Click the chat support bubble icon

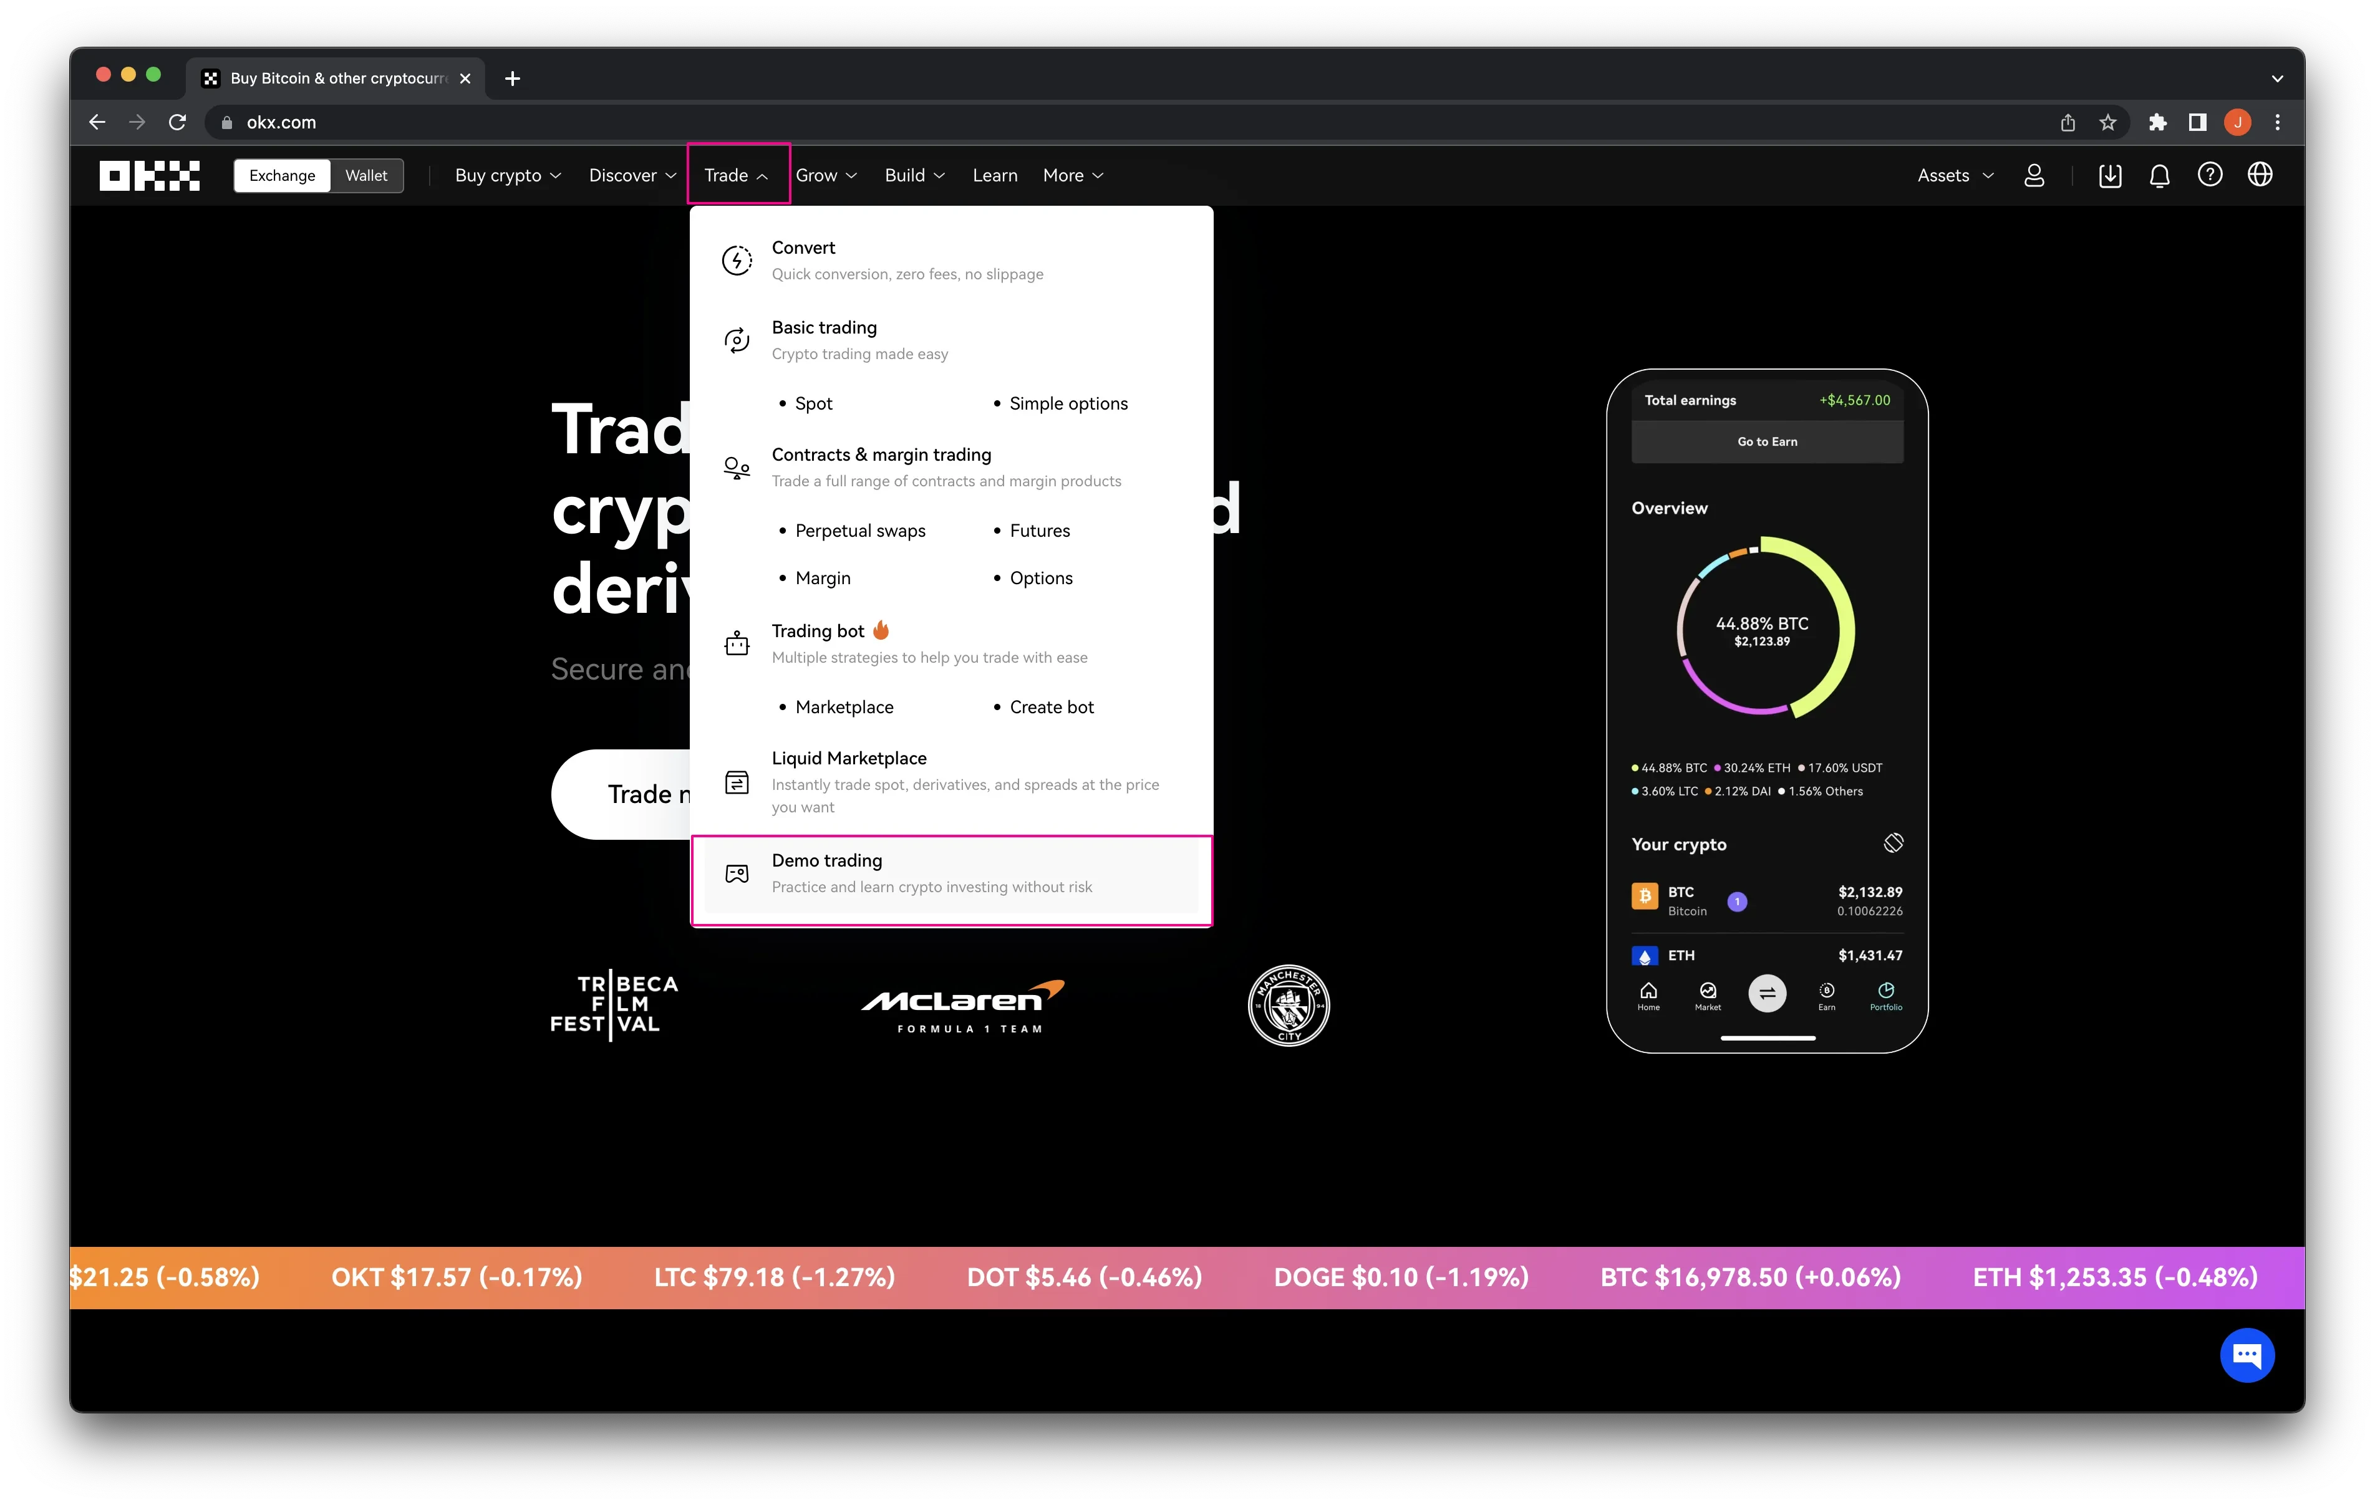pyautogui.click(x=2248, y=1356)
